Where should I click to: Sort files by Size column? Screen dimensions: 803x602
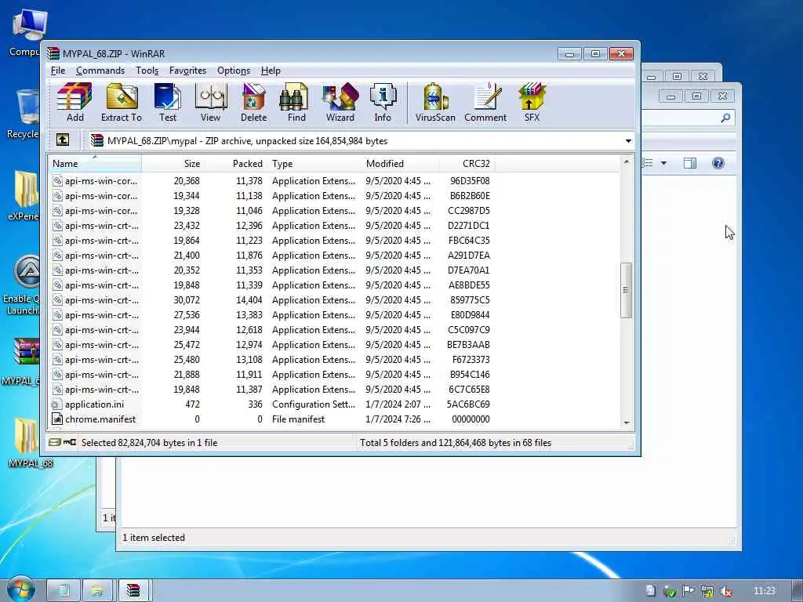pyautogui.click(x=173, y=164)
